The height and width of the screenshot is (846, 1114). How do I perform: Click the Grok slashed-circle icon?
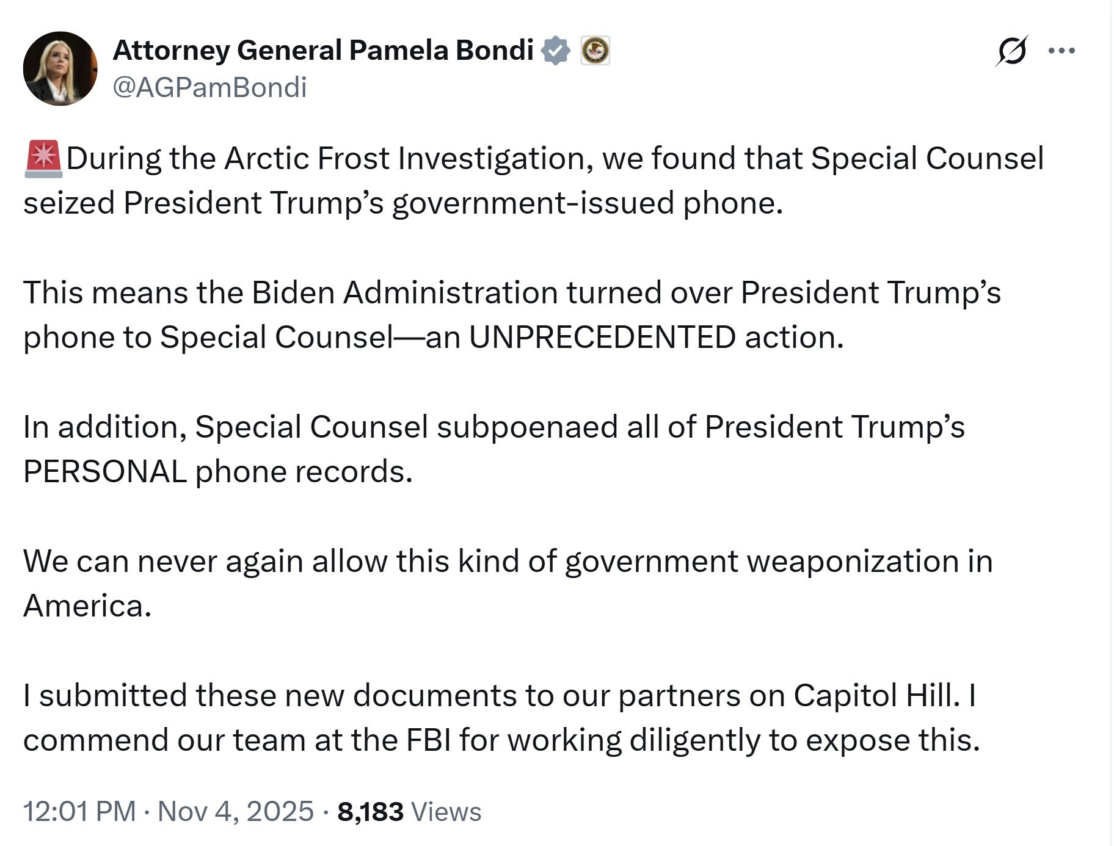click(1011, 51)
